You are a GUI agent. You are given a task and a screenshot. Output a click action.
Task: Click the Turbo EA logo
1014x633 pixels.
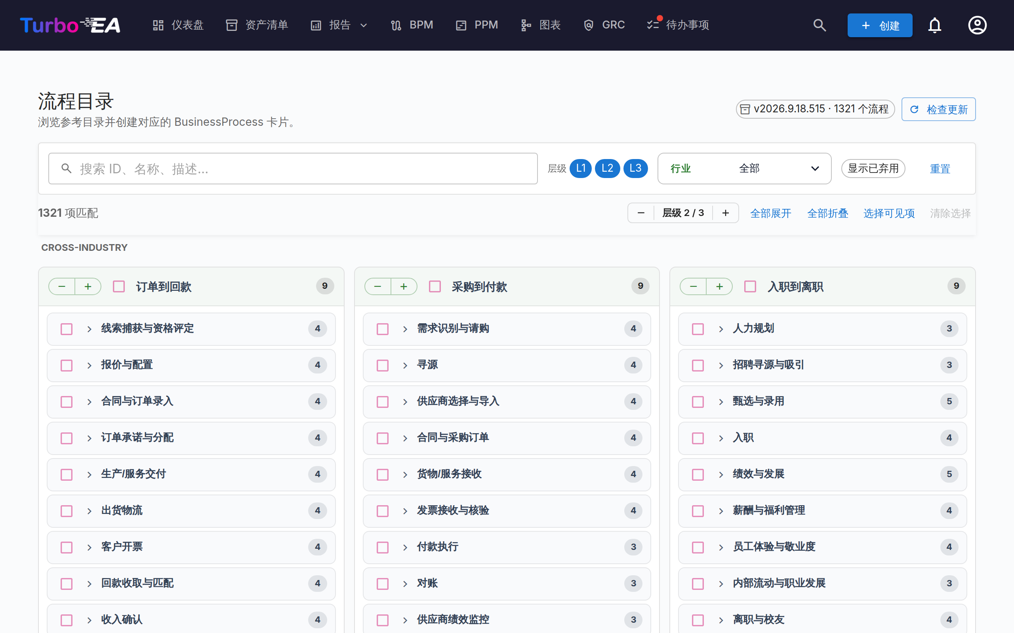tap(70, 25)
